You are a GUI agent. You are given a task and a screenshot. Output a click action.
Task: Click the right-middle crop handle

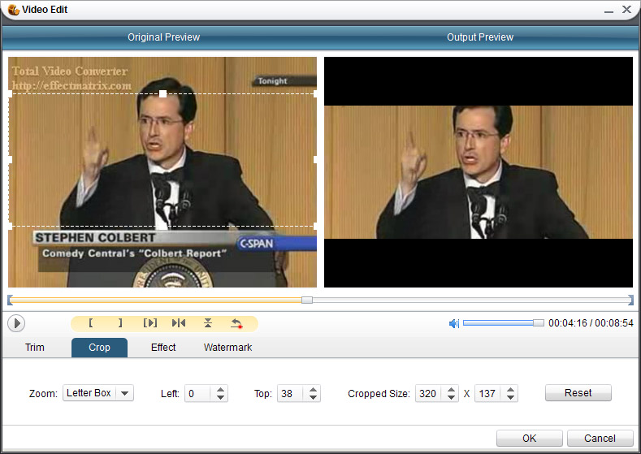(315, 159)
